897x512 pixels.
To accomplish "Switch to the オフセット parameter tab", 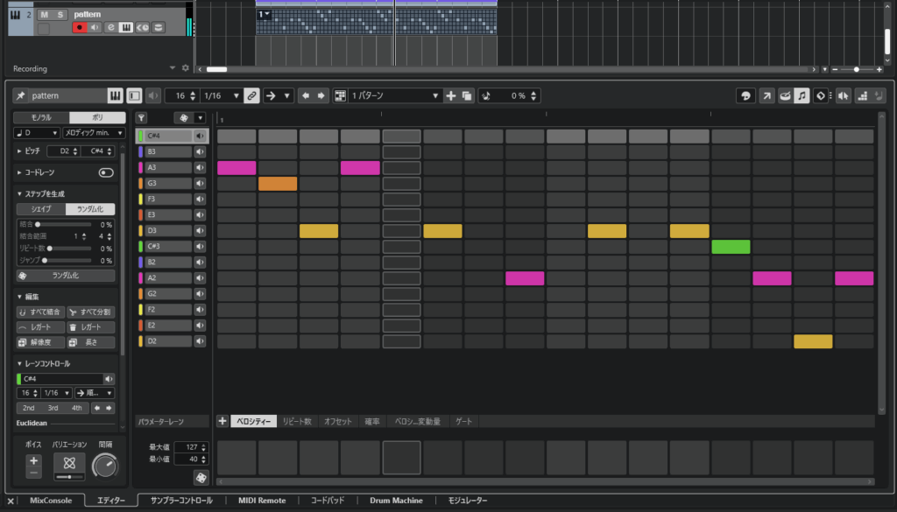I will (x=337, y=422).
